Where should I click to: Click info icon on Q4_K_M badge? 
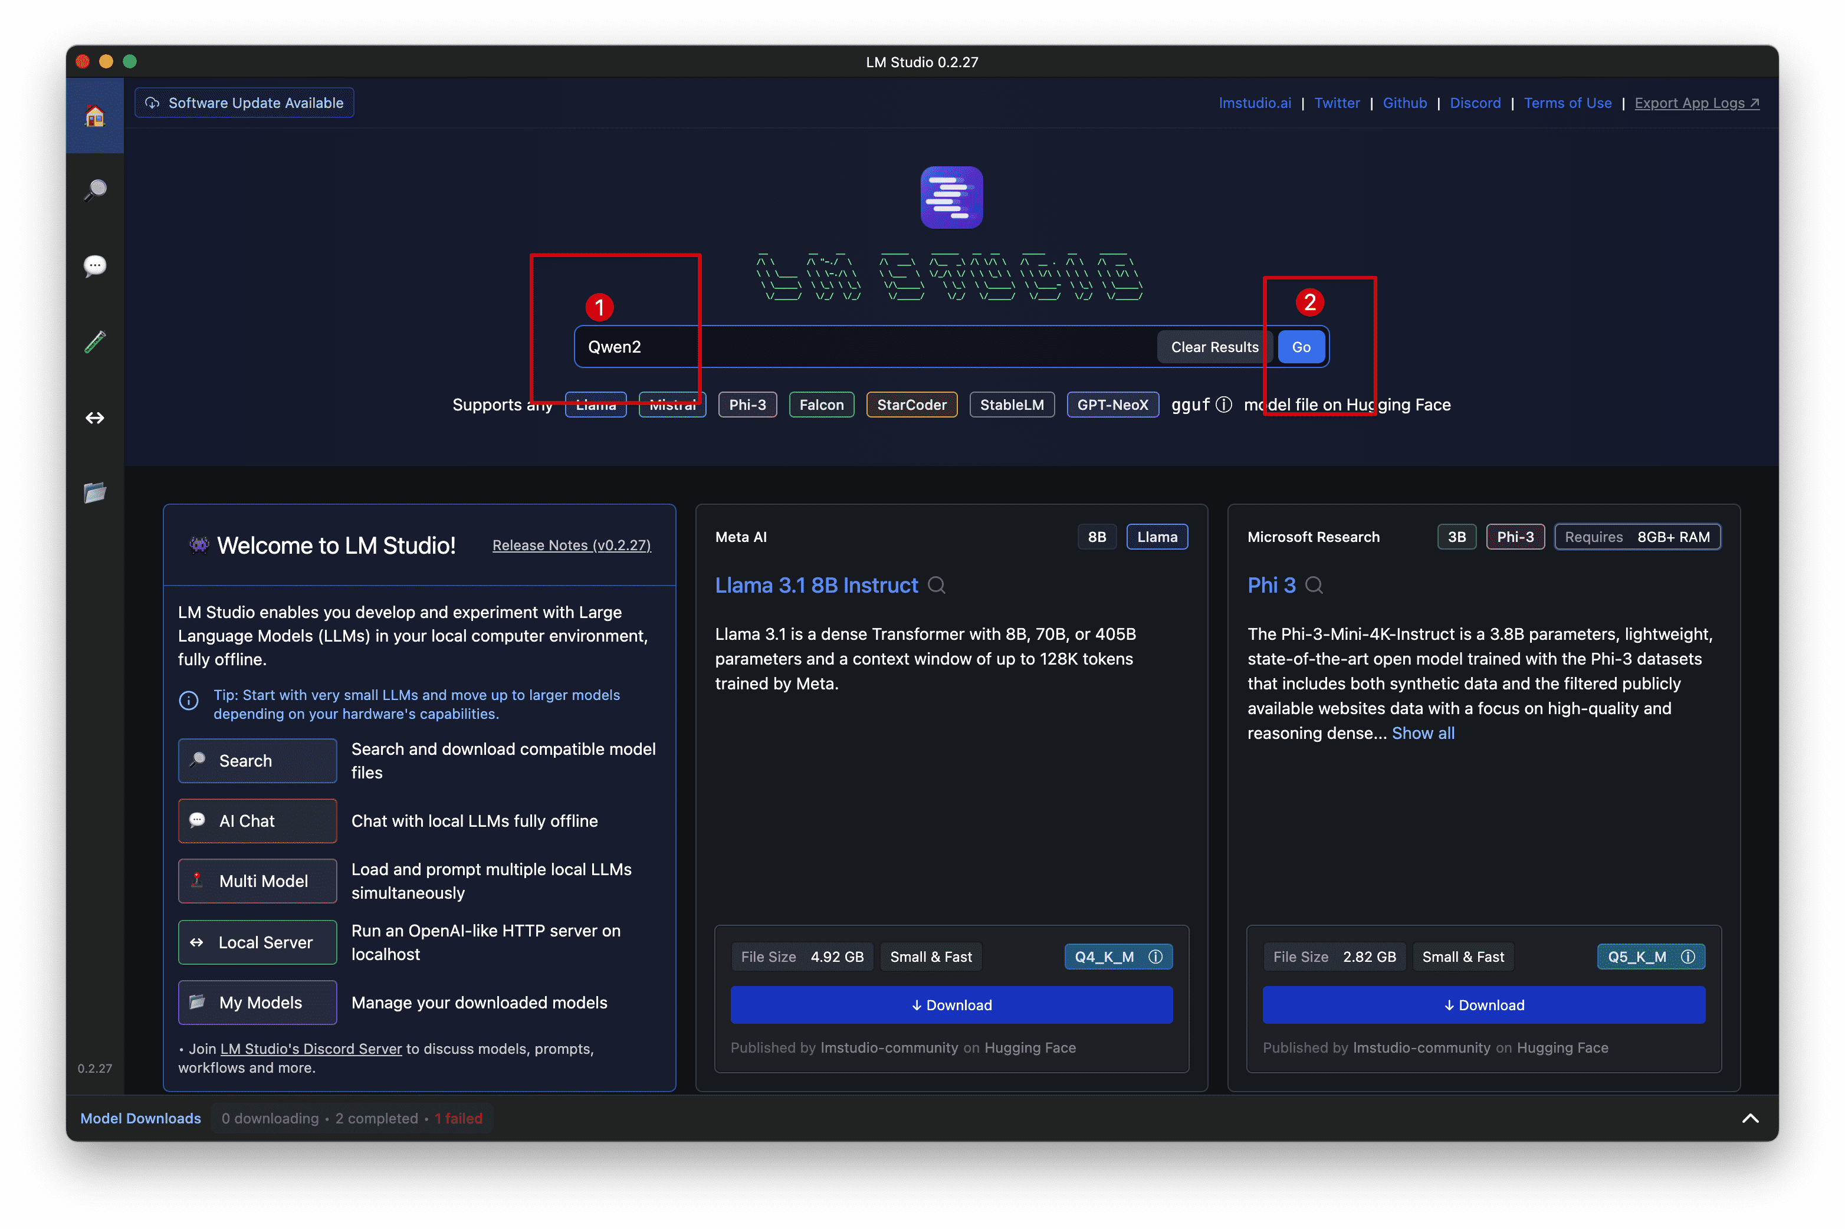point(1154,956)
